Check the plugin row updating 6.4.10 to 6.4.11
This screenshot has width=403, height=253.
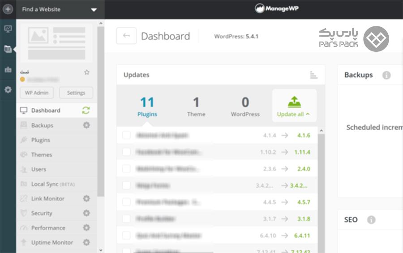(x=126, y=235)
